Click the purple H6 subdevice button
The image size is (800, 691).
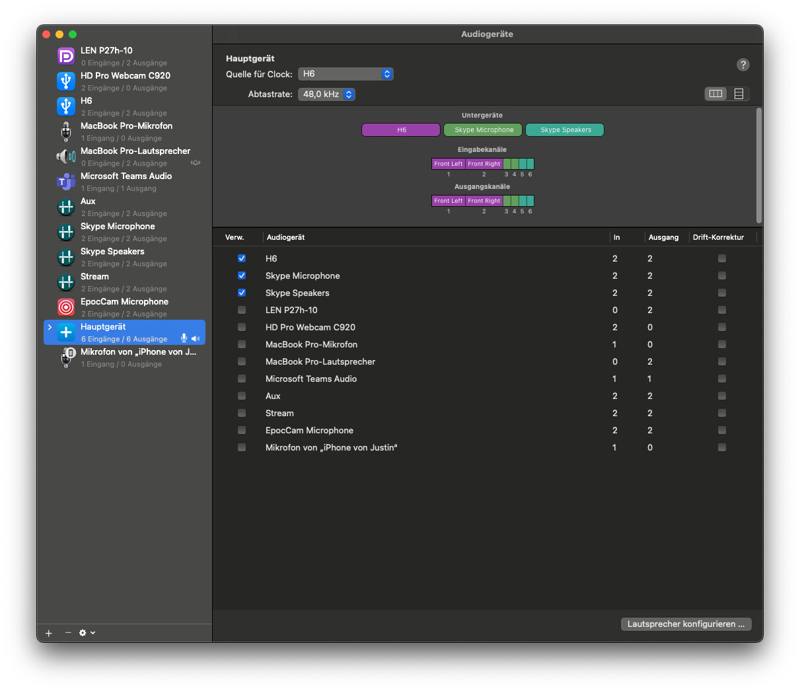[401, 130]
